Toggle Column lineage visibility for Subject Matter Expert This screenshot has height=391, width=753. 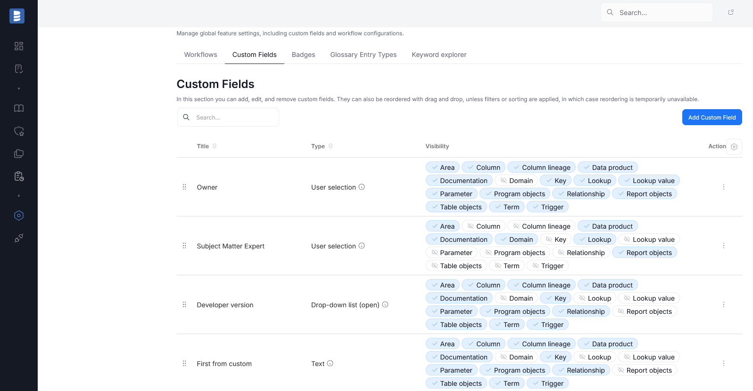tap(541, 226)
